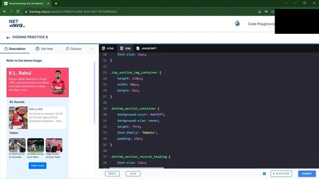Switch to the Description tab
Screen dimensions: 319x179
[15, 49]
